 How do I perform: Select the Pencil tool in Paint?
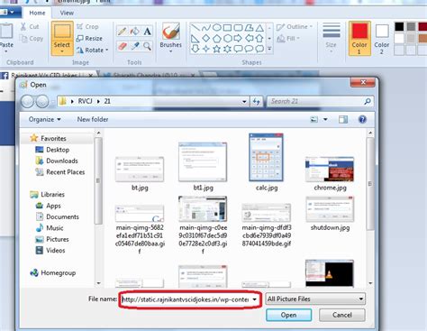tap(122, 31)
